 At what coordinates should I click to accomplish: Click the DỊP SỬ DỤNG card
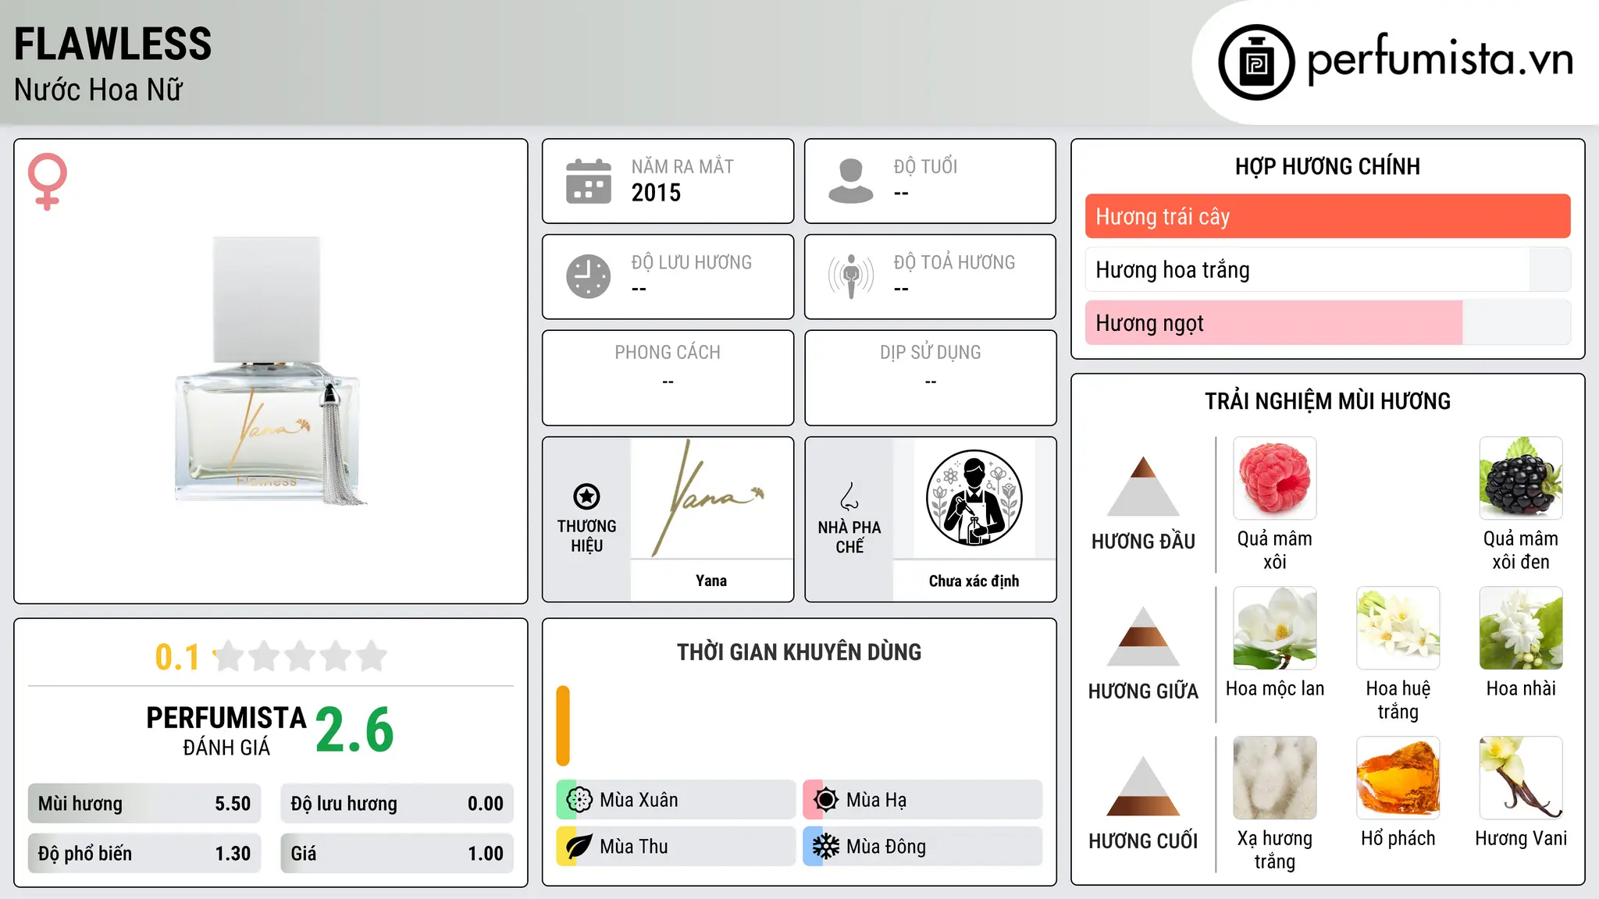(930, 378)
